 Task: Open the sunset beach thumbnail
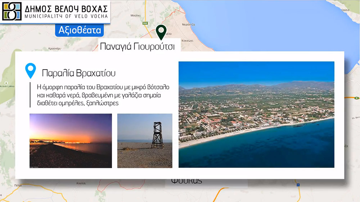coord(71,141)
